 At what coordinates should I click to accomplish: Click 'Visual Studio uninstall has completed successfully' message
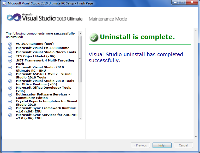pyautogui.click(x=136, y=58)
